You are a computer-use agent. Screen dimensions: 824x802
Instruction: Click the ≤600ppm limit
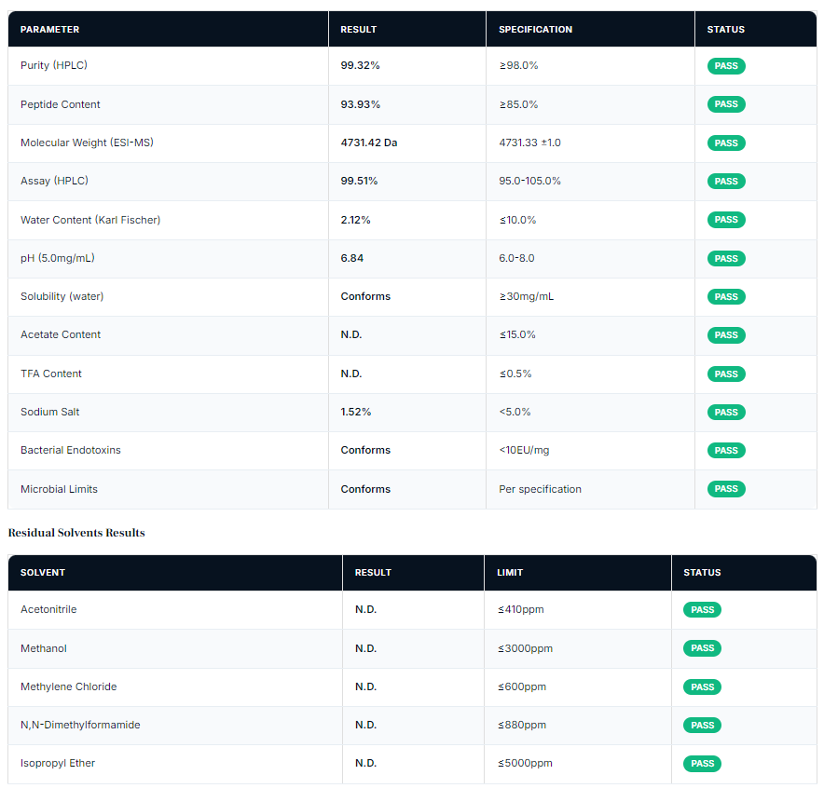[521, 686]
